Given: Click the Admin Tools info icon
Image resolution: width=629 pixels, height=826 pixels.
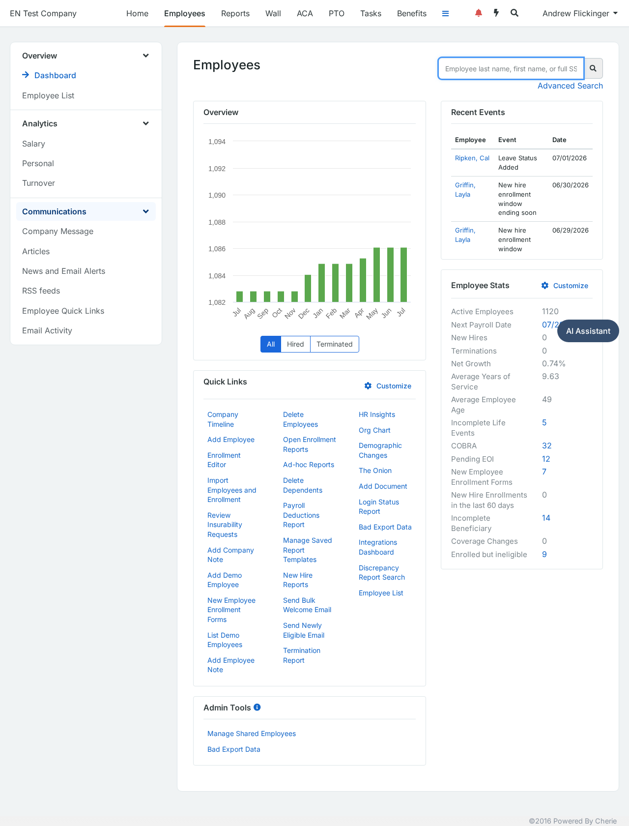Looking at the screenshot, I should pyautogui.click(x=257, y=707).
